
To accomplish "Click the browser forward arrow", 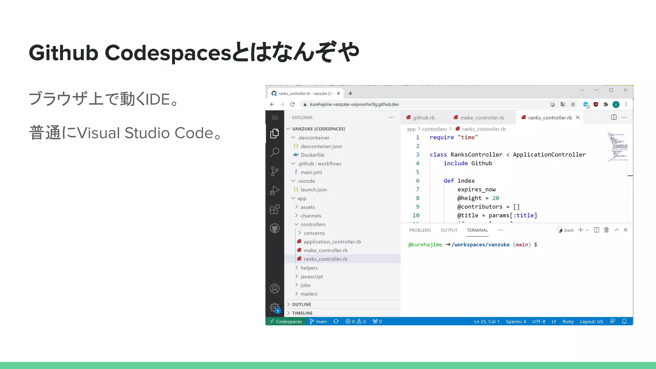I will point(282,104).
